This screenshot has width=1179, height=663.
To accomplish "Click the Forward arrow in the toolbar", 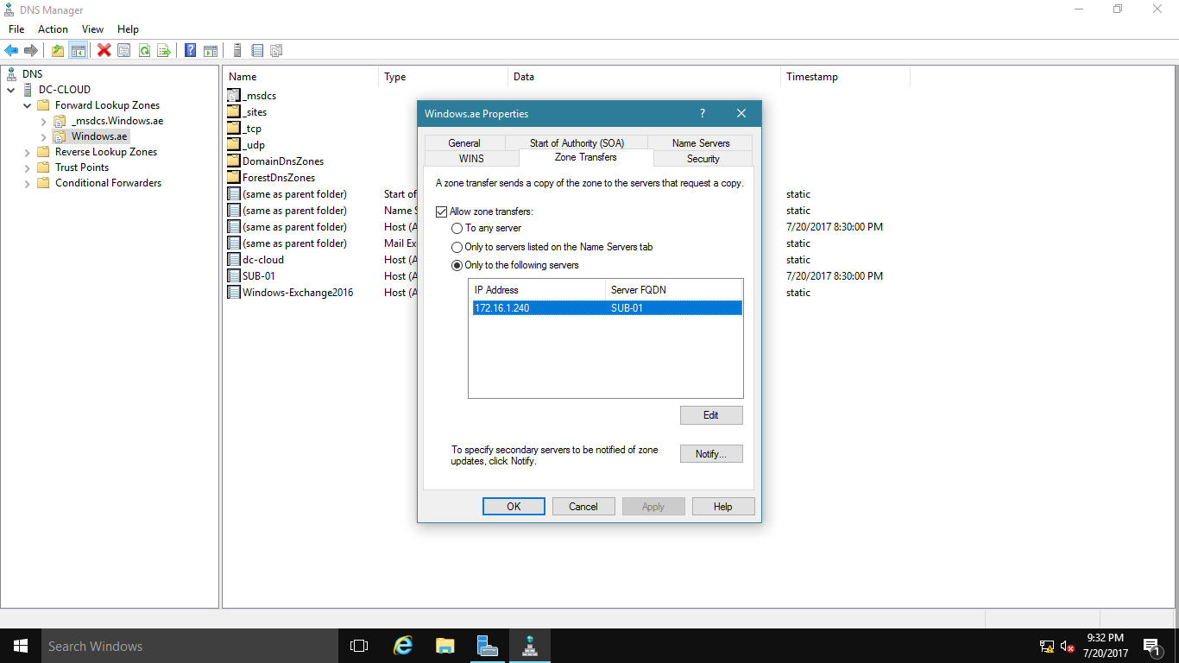I will [31, 51].
